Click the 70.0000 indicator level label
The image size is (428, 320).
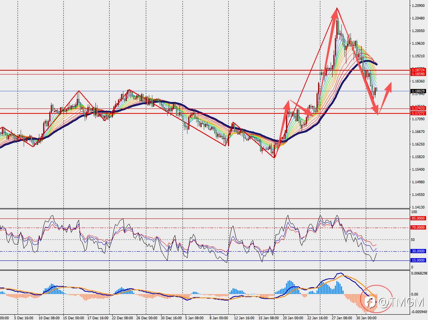click(418, 228)
